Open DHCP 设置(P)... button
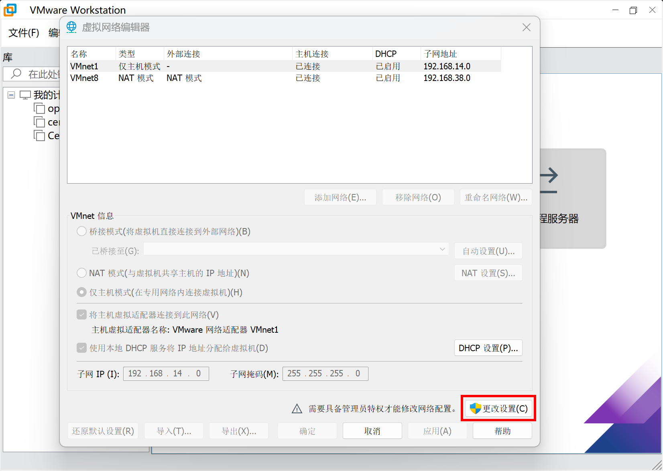The width and height of the screenshot is (663, 471). [x=488, y=348]
